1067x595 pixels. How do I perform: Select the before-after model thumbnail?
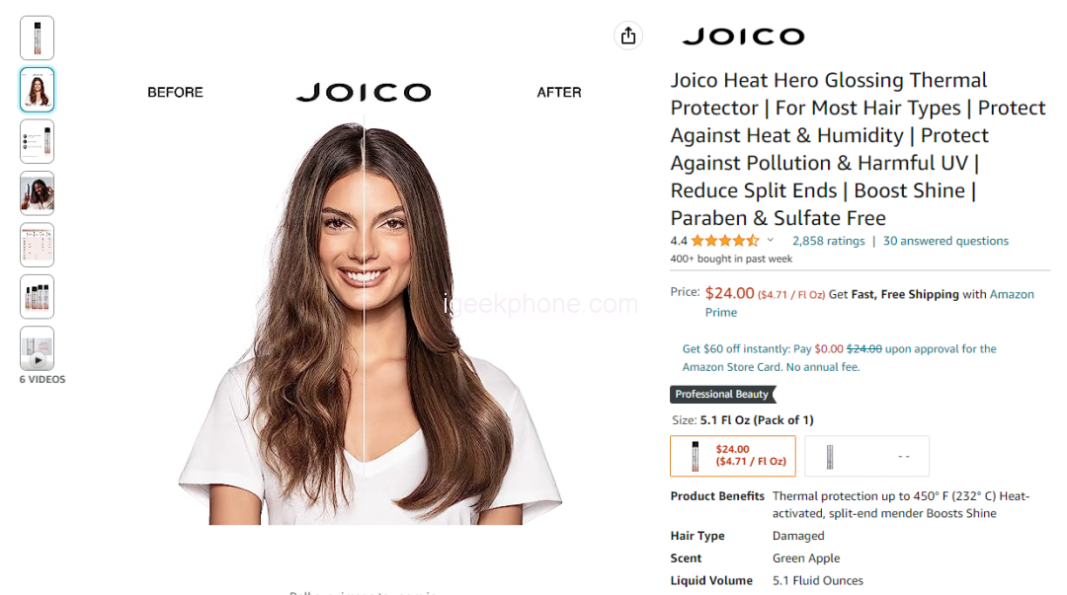point(37,90)
